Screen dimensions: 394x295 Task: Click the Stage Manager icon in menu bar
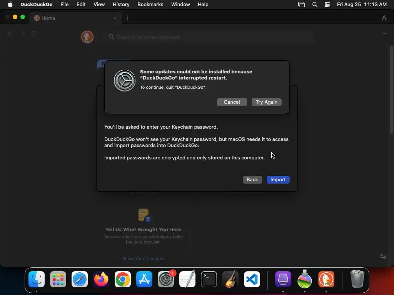tap(301, 5)
